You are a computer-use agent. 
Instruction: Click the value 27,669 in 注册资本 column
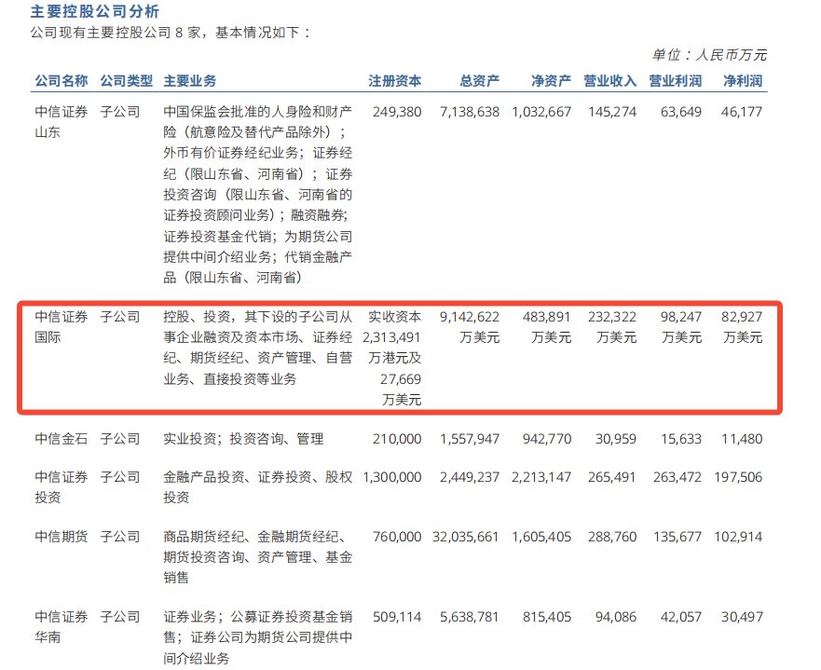pyautogui.click(x=401, y=379)
